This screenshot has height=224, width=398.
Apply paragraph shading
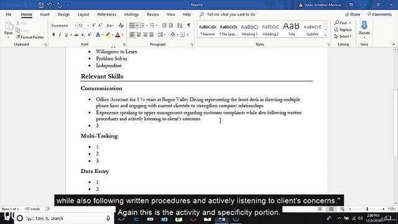(173, 35)
